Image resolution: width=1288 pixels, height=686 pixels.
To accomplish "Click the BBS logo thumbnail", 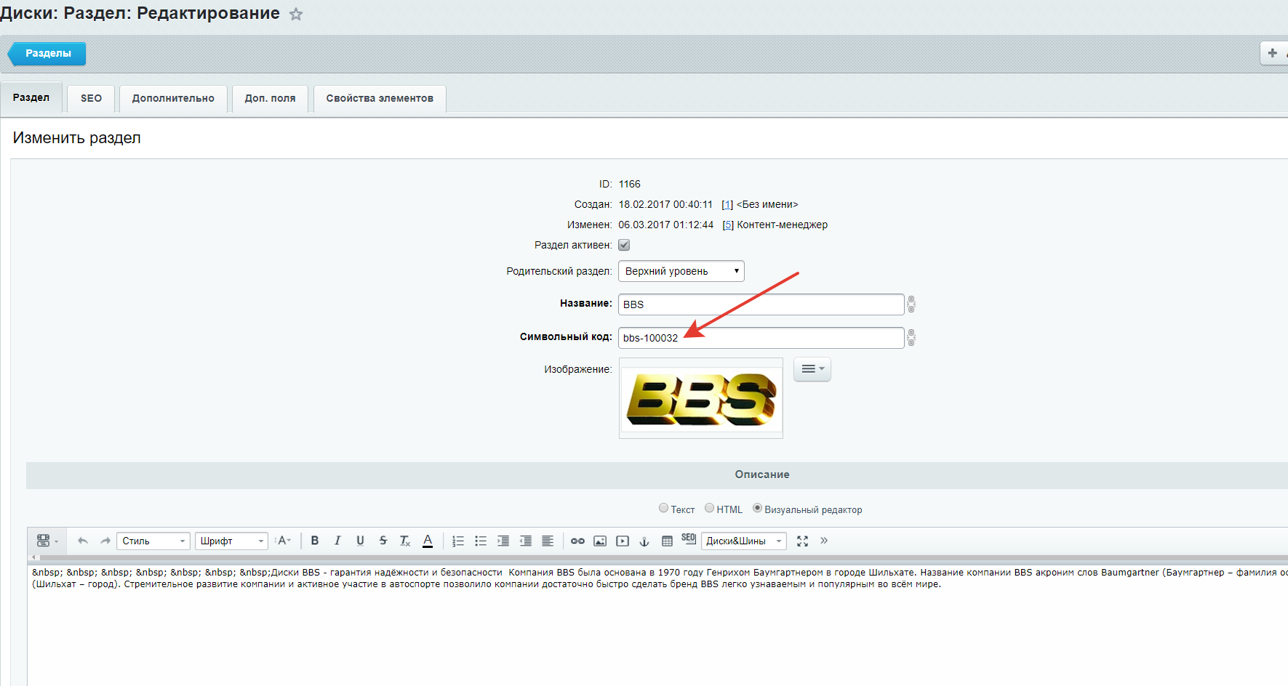I will [701, 398].
